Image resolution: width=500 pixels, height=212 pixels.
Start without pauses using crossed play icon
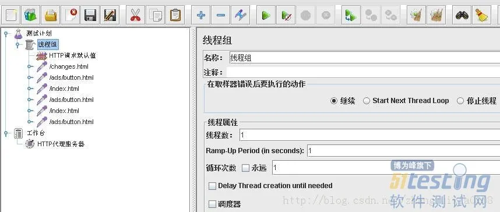[x=286, y=15]
